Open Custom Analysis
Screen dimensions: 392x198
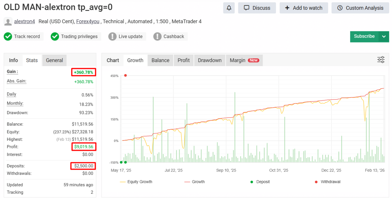pos(360,8)
